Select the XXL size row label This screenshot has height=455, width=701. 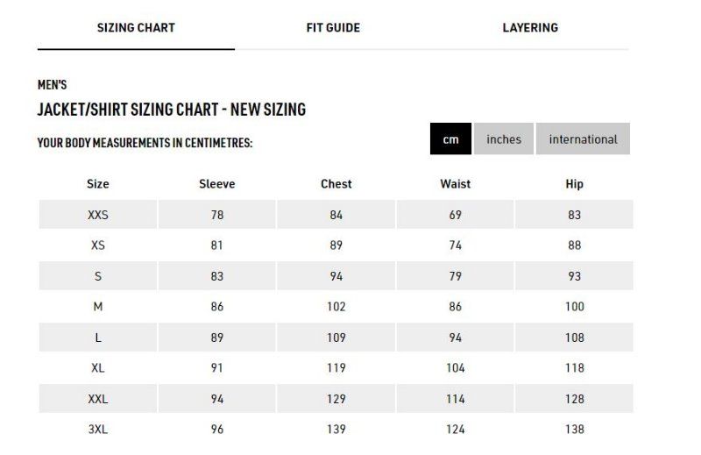pyautogui.click(x=98, y=399)
